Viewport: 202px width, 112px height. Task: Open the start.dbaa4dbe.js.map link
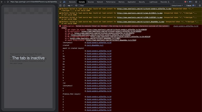tap(141, 22)
